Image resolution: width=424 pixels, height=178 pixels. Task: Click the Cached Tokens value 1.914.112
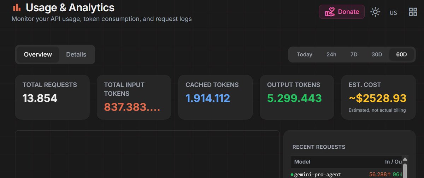click(208, 98)
